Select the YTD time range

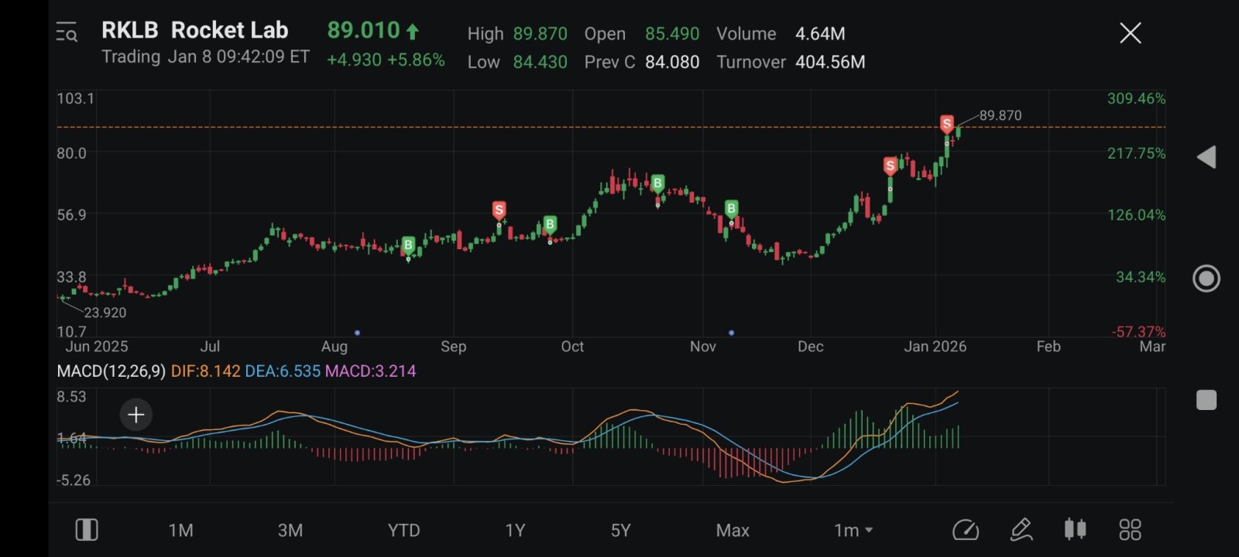(x=404, y=531)
